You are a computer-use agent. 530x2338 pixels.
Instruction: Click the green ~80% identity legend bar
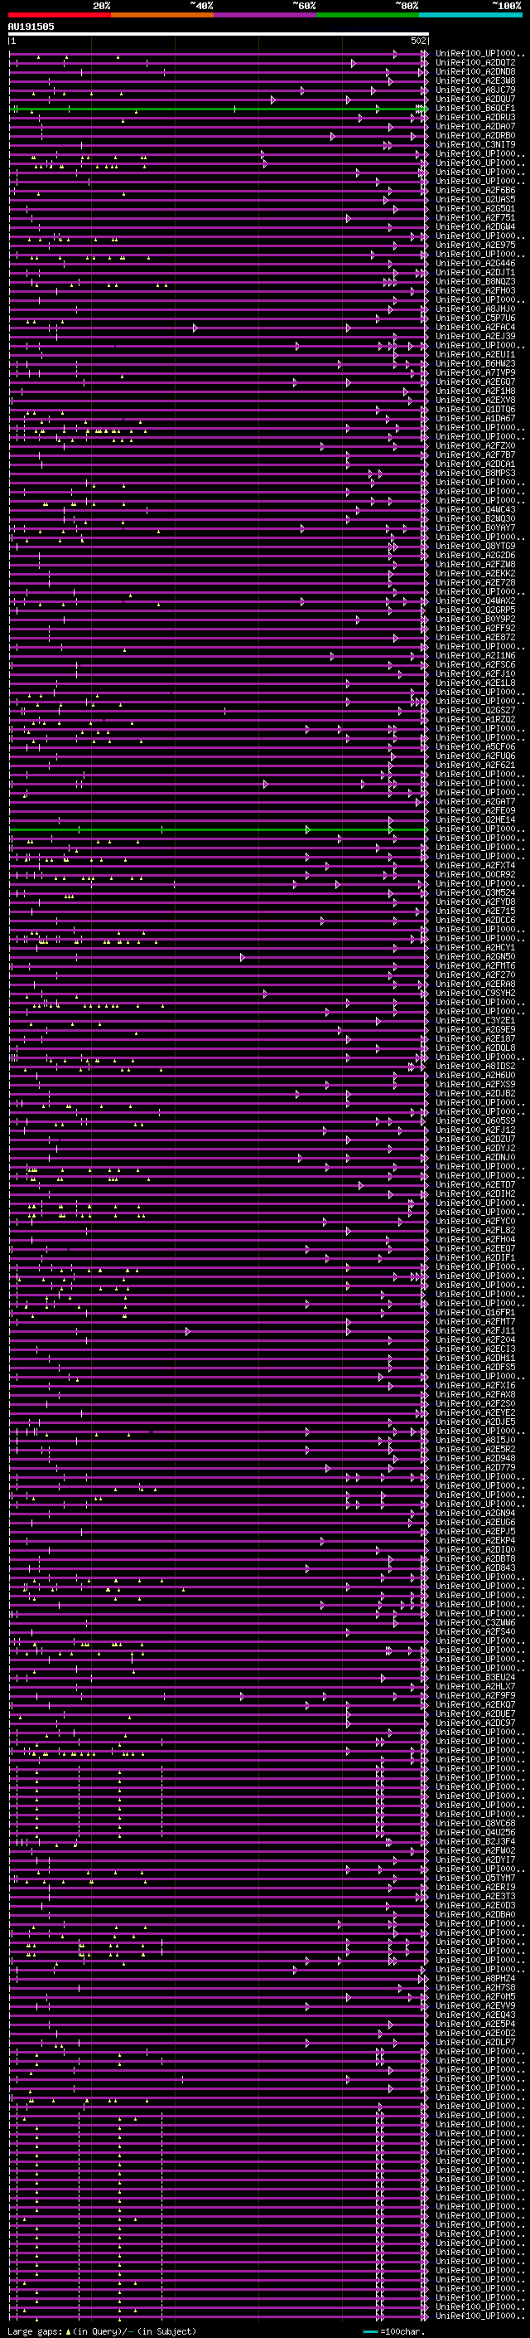tap(368, 16)
